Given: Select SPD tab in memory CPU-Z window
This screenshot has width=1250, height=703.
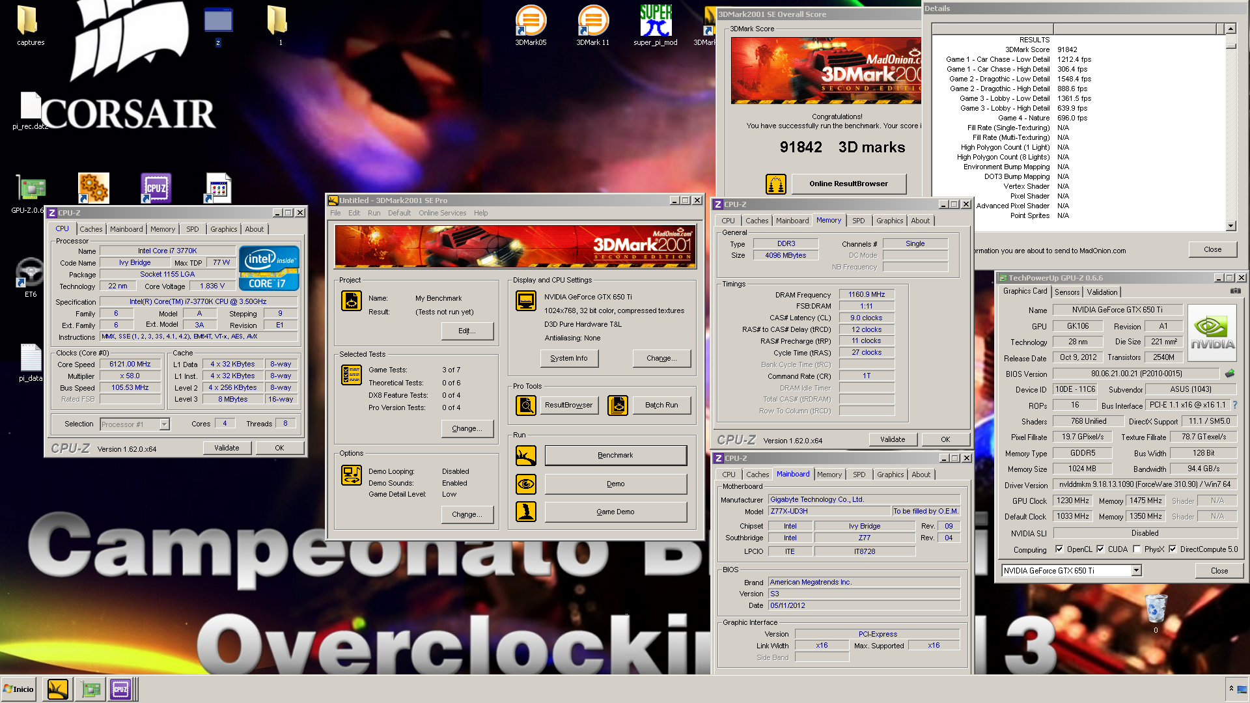Looking at the screenshot, I should point(859,221).
